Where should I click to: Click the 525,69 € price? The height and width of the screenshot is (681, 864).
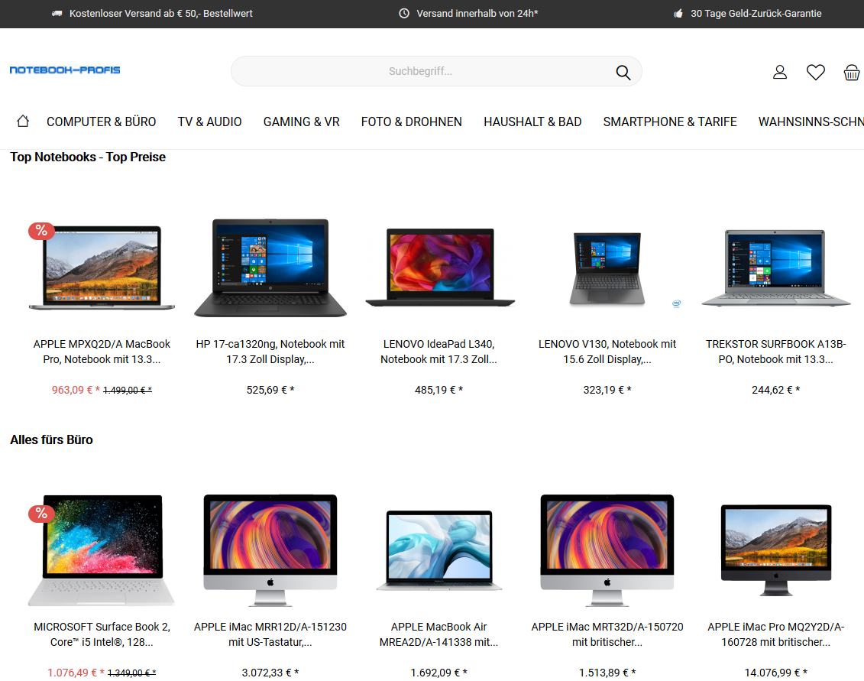pyautogui.click(x=270, y=390)
